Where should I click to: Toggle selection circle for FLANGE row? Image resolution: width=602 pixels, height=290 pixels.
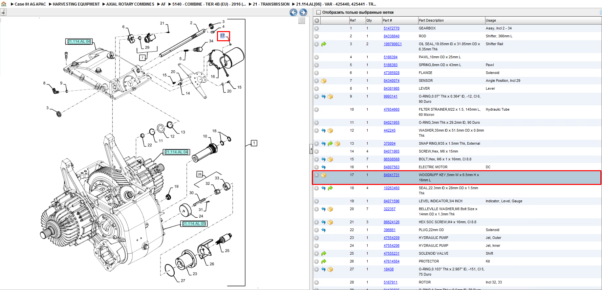click(316, 73)
